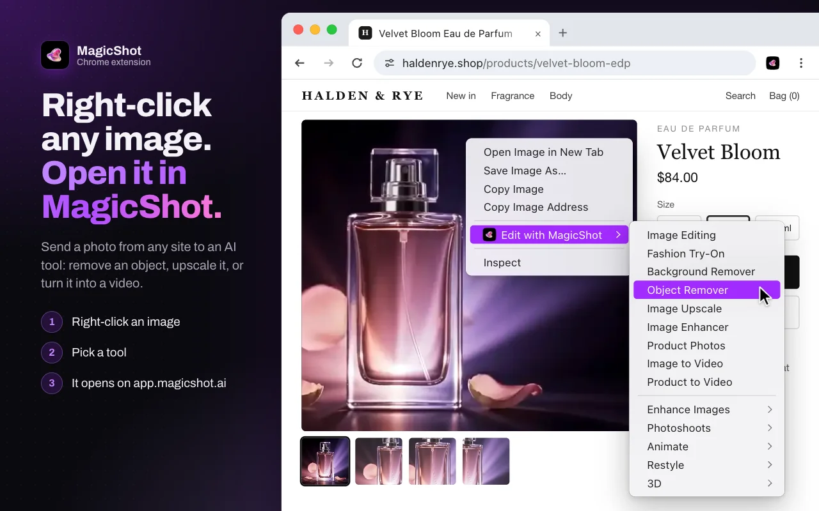
Task: Select Product to Video tool
Action: [x=706, y=382]
